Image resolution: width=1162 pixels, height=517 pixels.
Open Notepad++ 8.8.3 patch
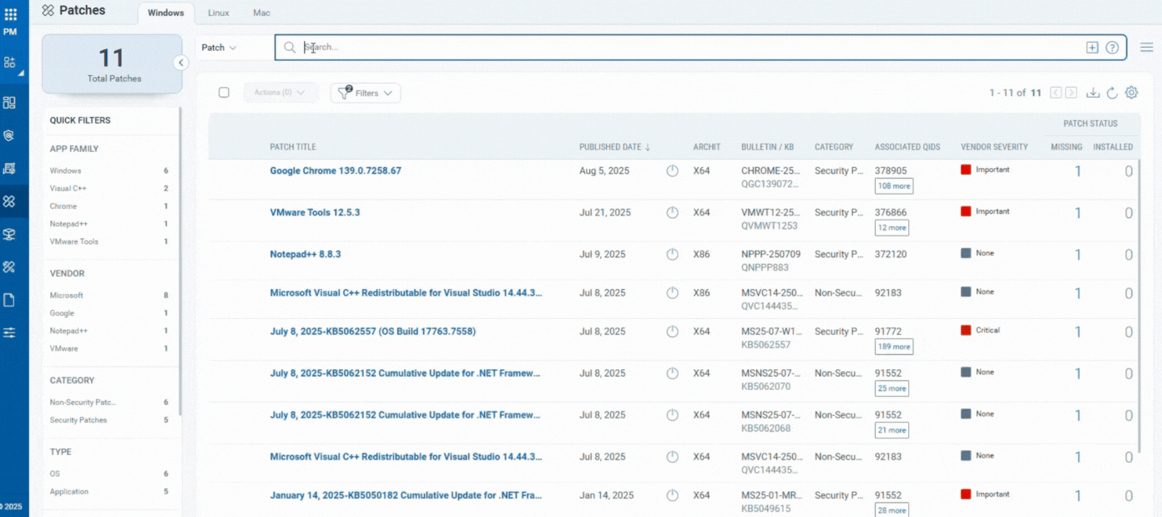(306, 255)
